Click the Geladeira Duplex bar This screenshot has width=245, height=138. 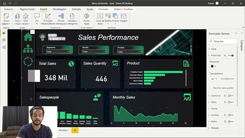pos(163,72)
